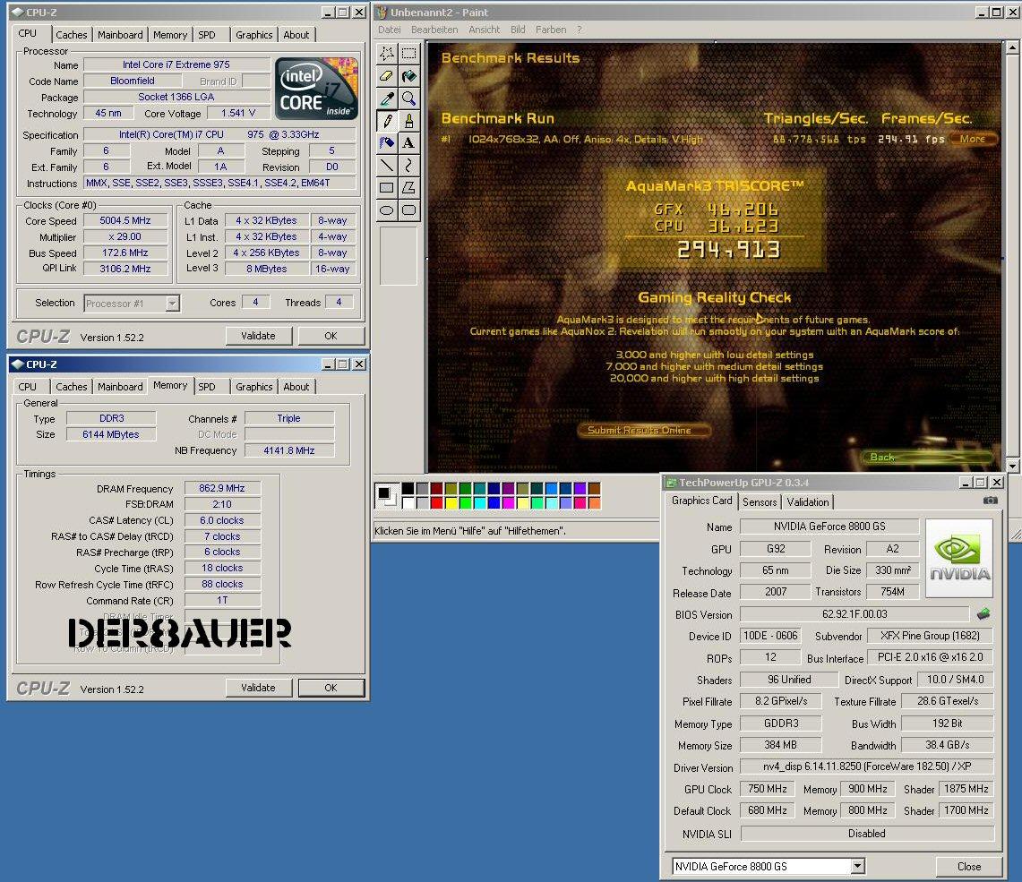Open Memory tab in top CPU-Z window
The height and width of the screenshot is (882, 1022).
[169, 35]
